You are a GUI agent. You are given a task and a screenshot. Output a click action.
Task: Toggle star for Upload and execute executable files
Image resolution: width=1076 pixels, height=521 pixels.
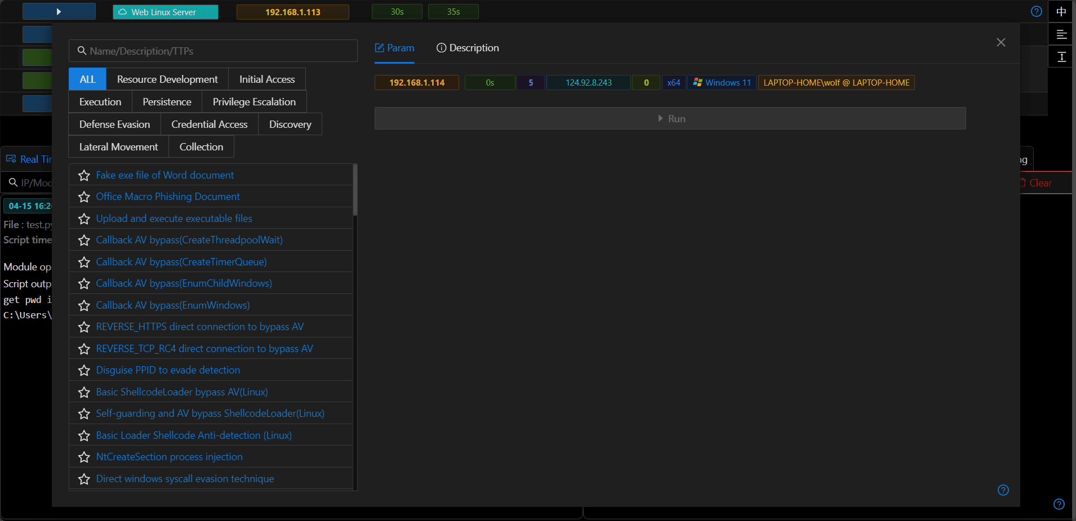click(84, 219)
